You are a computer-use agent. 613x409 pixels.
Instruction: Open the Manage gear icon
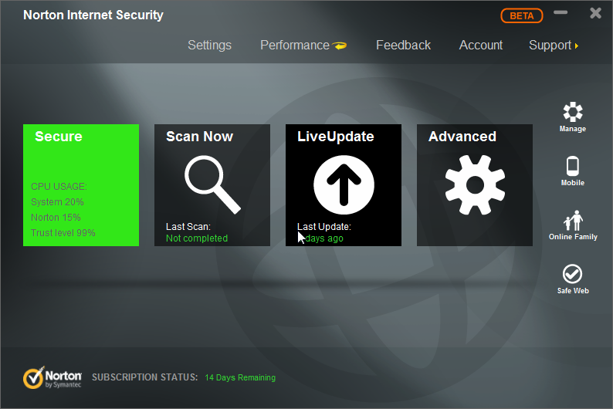coord(572,112)
